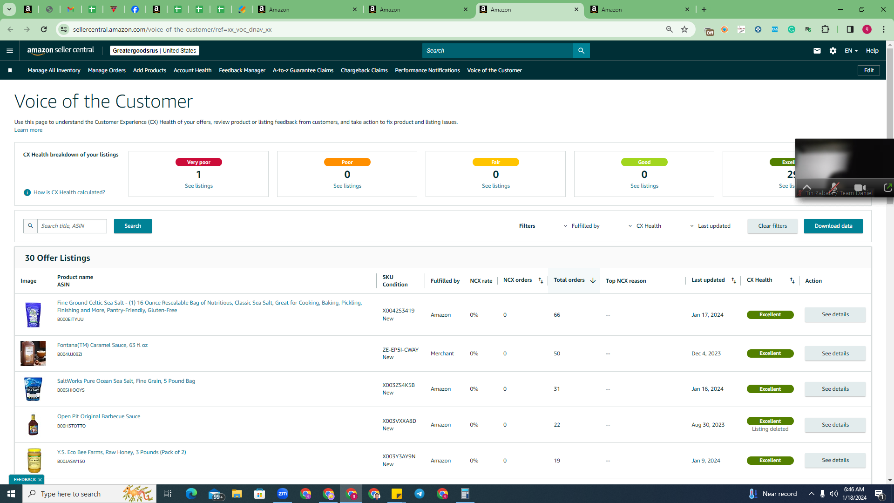This screenshot has width=894, height=503.
Task: Click the header Search input box
Action: coord(498,51)
